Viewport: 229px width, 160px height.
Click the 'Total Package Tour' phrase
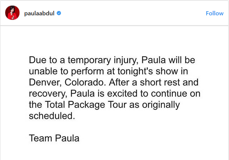point(85,105)
